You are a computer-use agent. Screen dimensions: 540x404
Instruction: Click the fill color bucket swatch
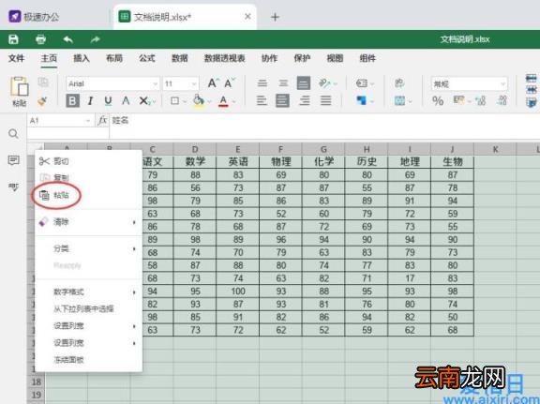point(199,101)
